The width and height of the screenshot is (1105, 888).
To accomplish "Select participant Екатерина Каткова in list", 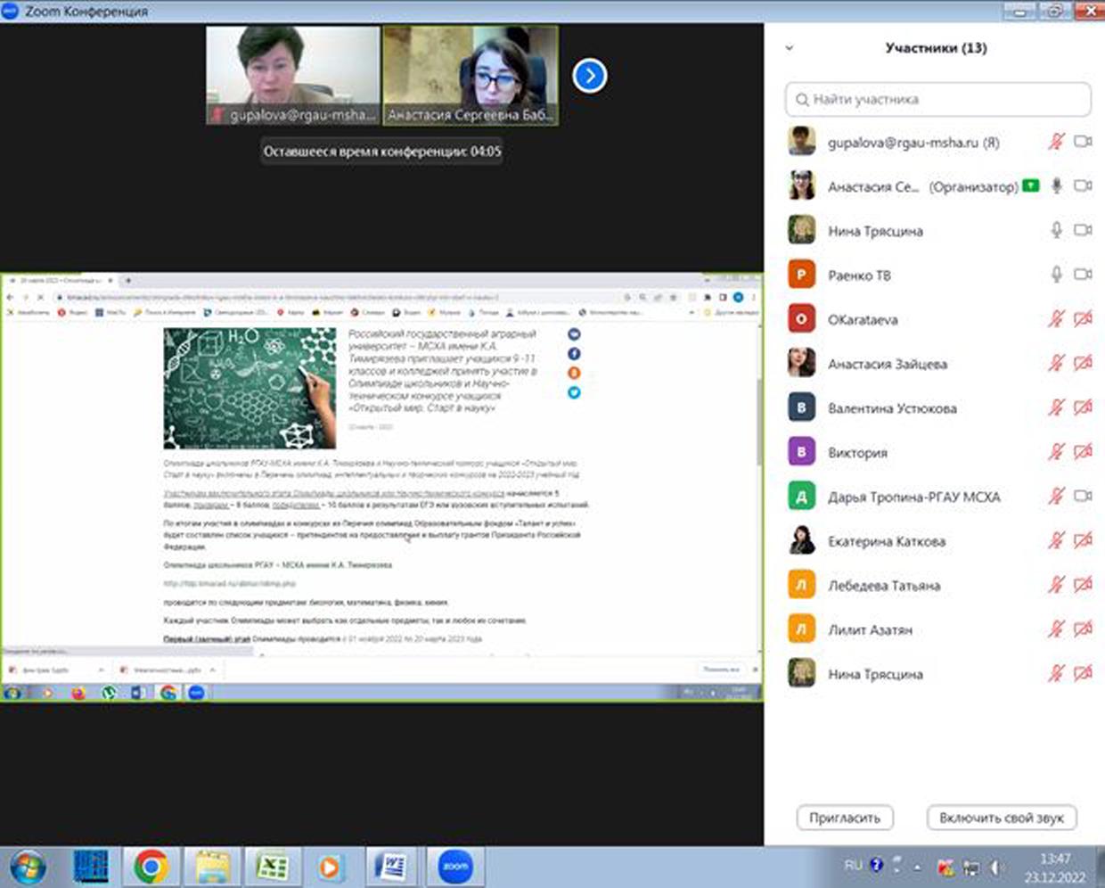I will [x=886, y=541].
